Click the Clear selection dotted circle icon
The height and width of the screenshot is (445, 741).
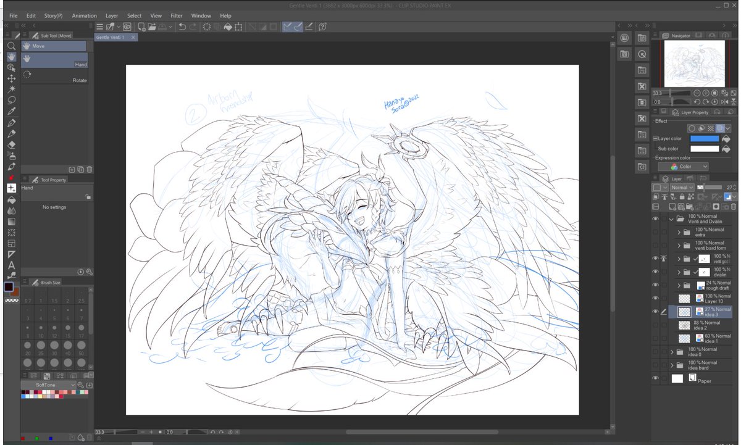[x=207, y=27]
